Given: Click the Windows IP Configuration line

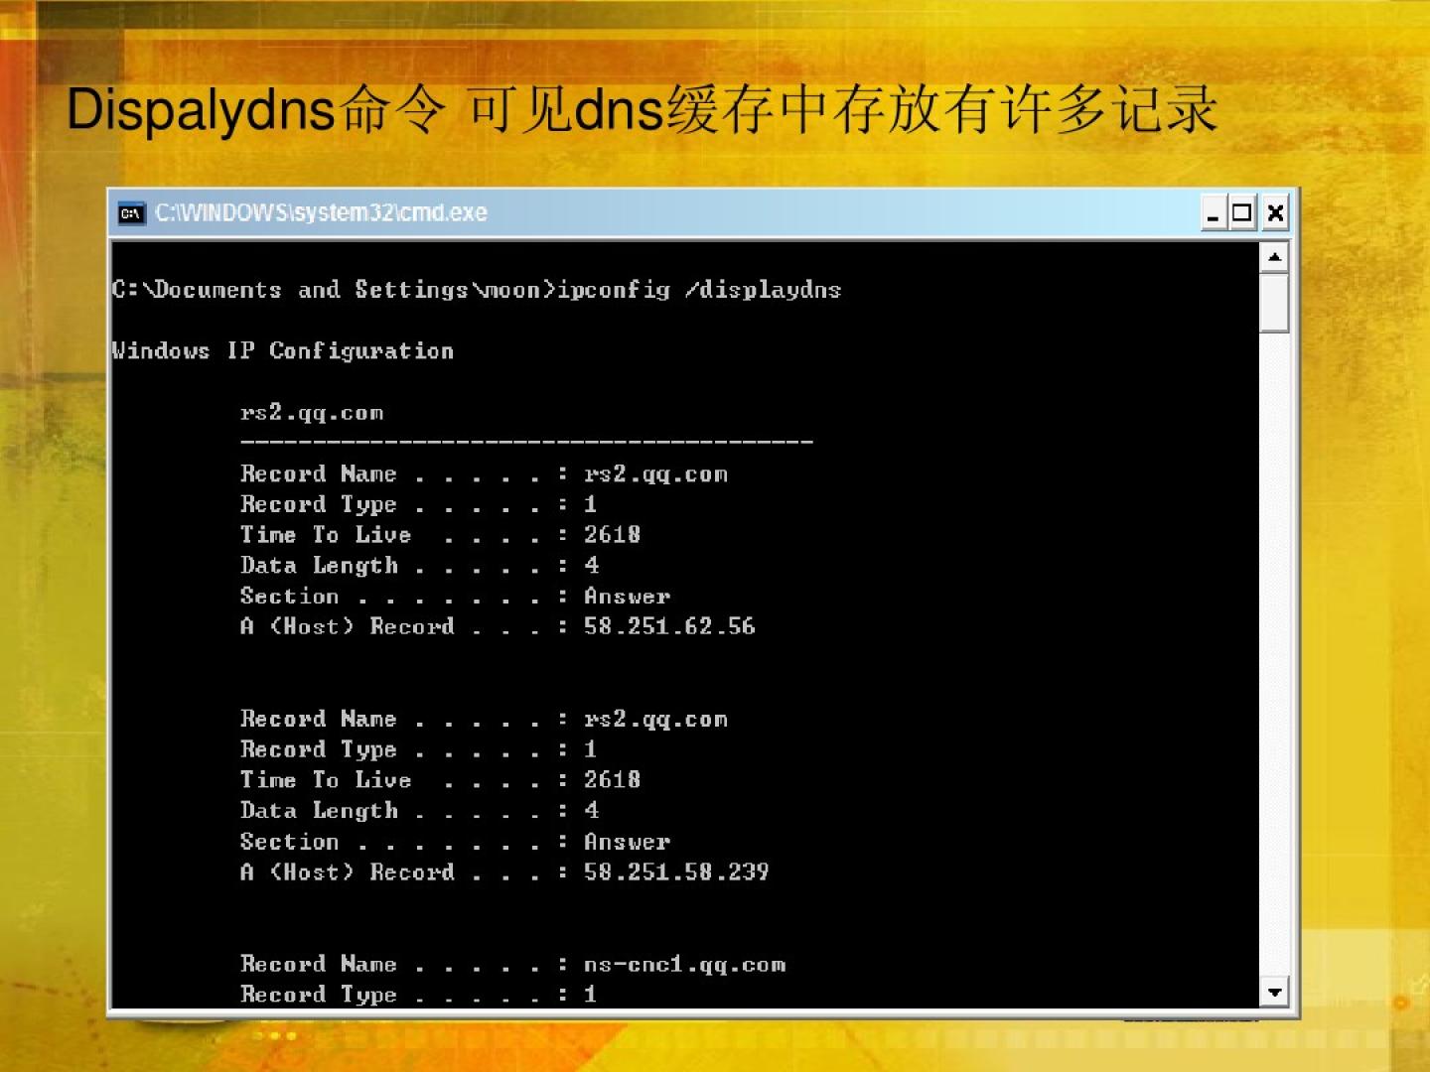Looking at the screenshot, I should tap(283, 351).
